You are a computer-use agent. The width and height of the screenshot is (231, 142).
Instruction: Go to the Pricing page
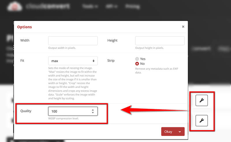[x=133, y=6]
